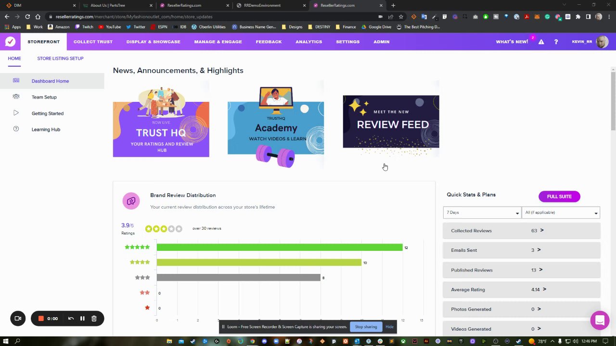This screenshot has height=346, width=616.
Task: Switch to the About Us PartsTree tab
Action: [116, 5]
